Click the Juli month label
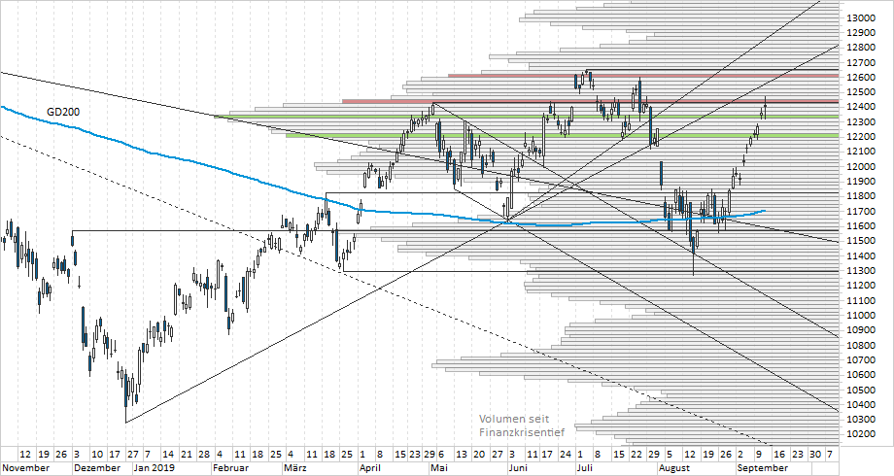 click(583, 467)
